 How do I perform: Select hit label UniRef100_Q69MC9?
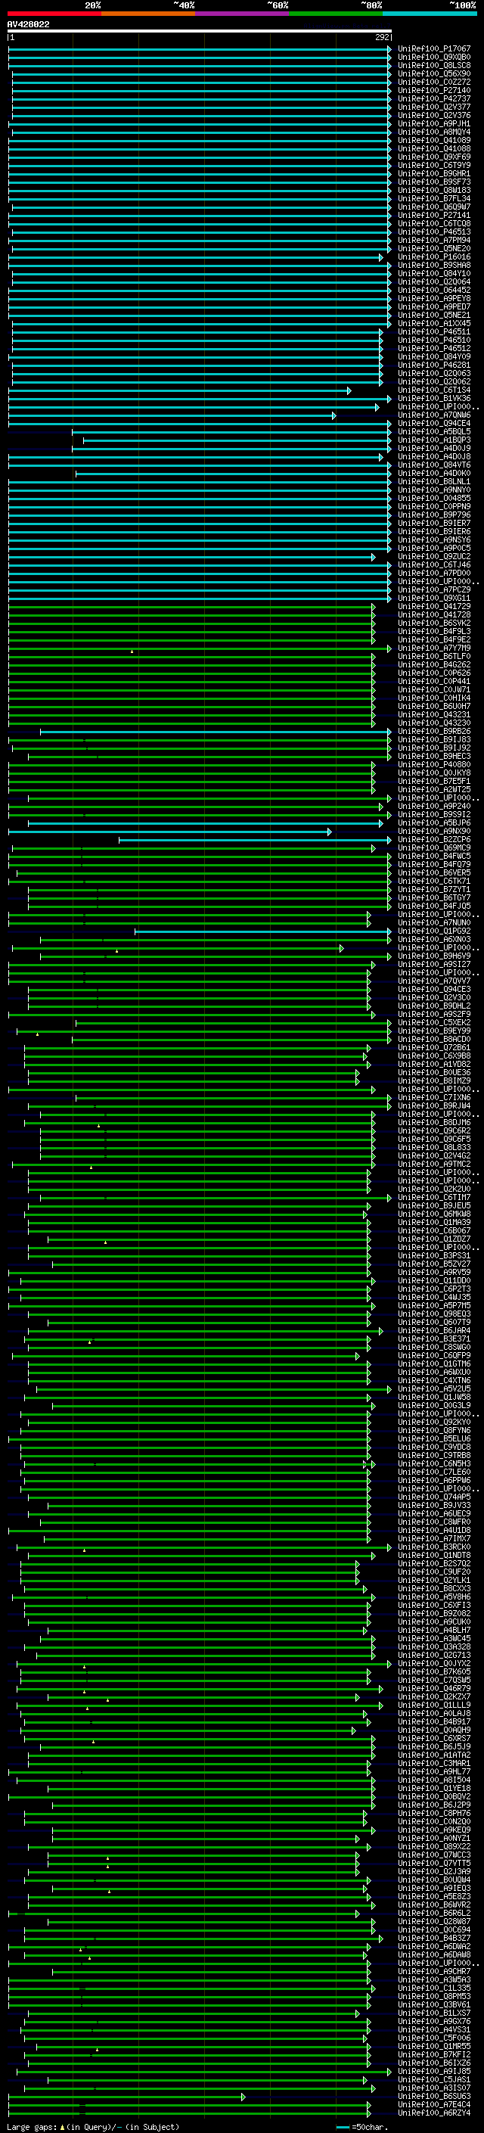[x=433, y=848]
